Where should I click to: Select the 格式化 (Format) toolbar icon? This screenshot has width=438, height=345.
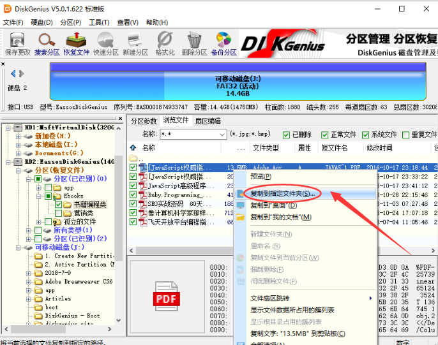pyautogui.click(x=165, y=43)
